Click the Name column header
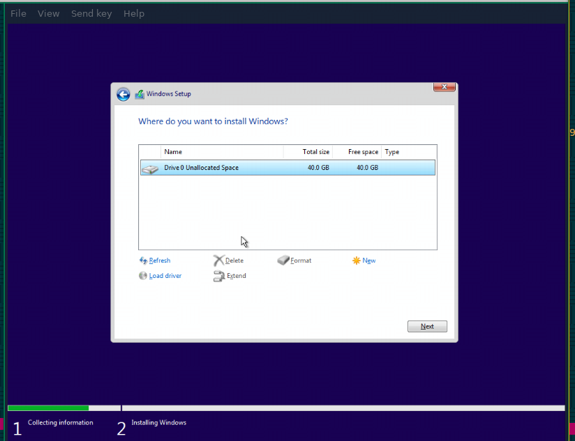 coord(222,152)
